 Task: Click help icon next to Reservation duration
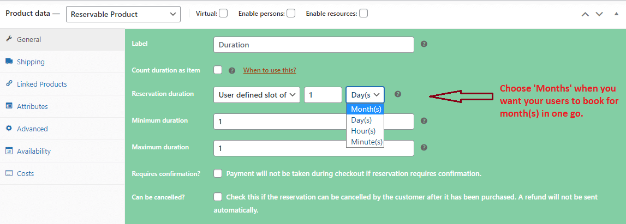coord(398,94)
